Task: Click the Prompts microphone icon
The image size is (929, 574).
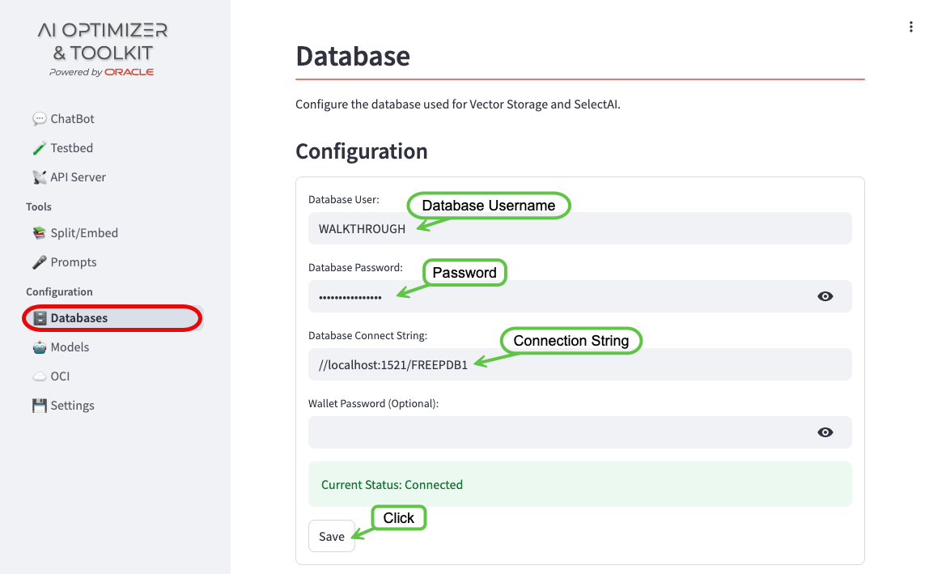Action: 39,262
